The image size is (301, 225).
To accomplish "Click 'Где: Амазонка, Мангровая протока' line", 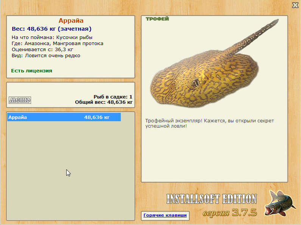I will [x=58, y=44].
